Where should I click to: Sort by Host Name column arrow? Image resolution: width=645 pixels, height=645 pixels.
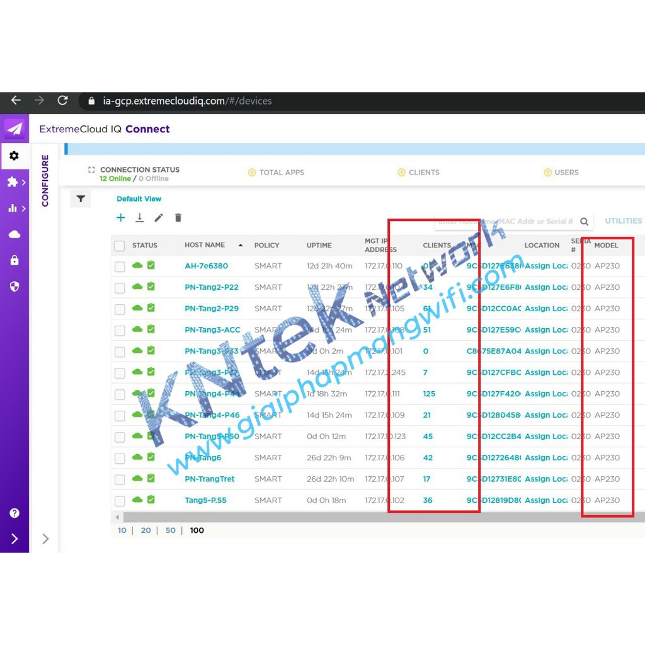[x=240, y=245]
